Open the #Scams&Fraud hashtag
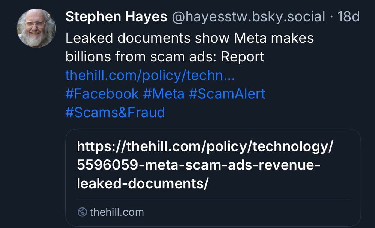 coord(115,112)
